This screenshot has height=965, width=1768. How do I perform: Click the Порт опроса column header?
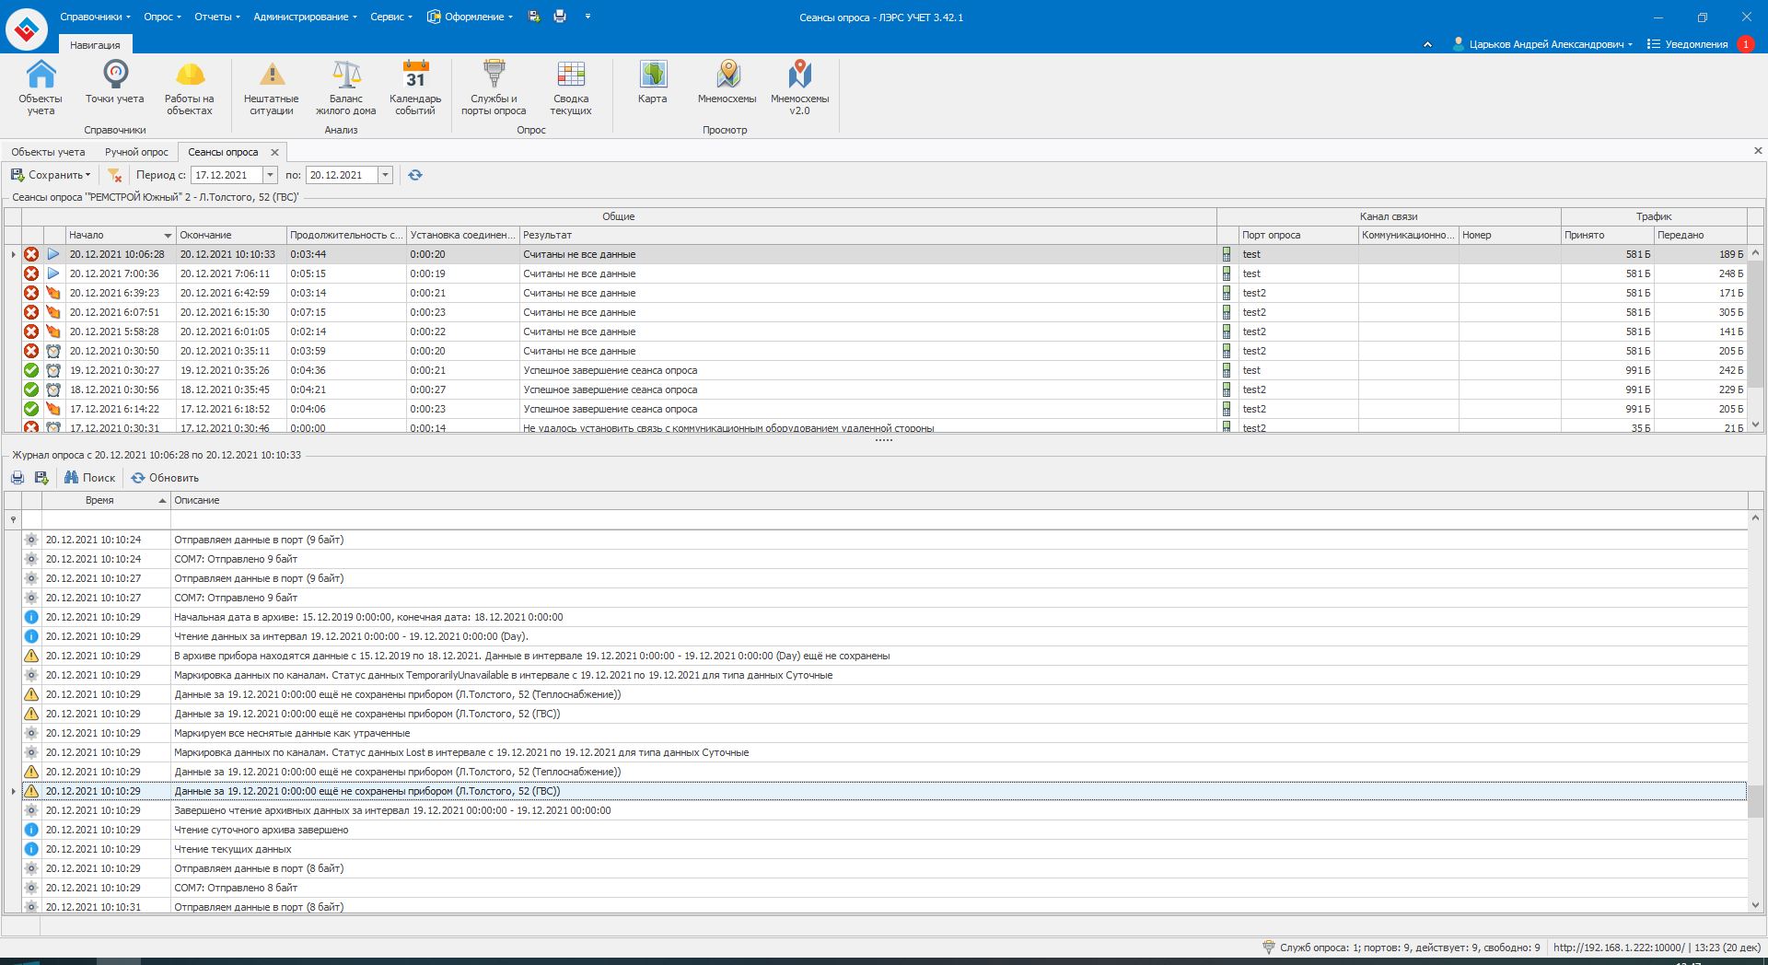[1298, 235]
